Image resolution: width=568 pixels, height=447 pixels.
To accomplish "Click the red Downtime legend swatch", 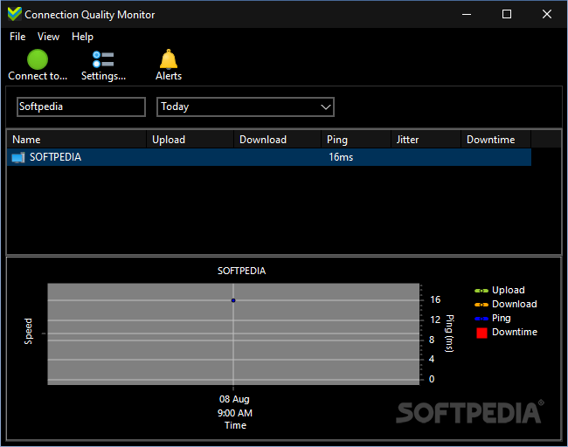I will coord(481,333).
